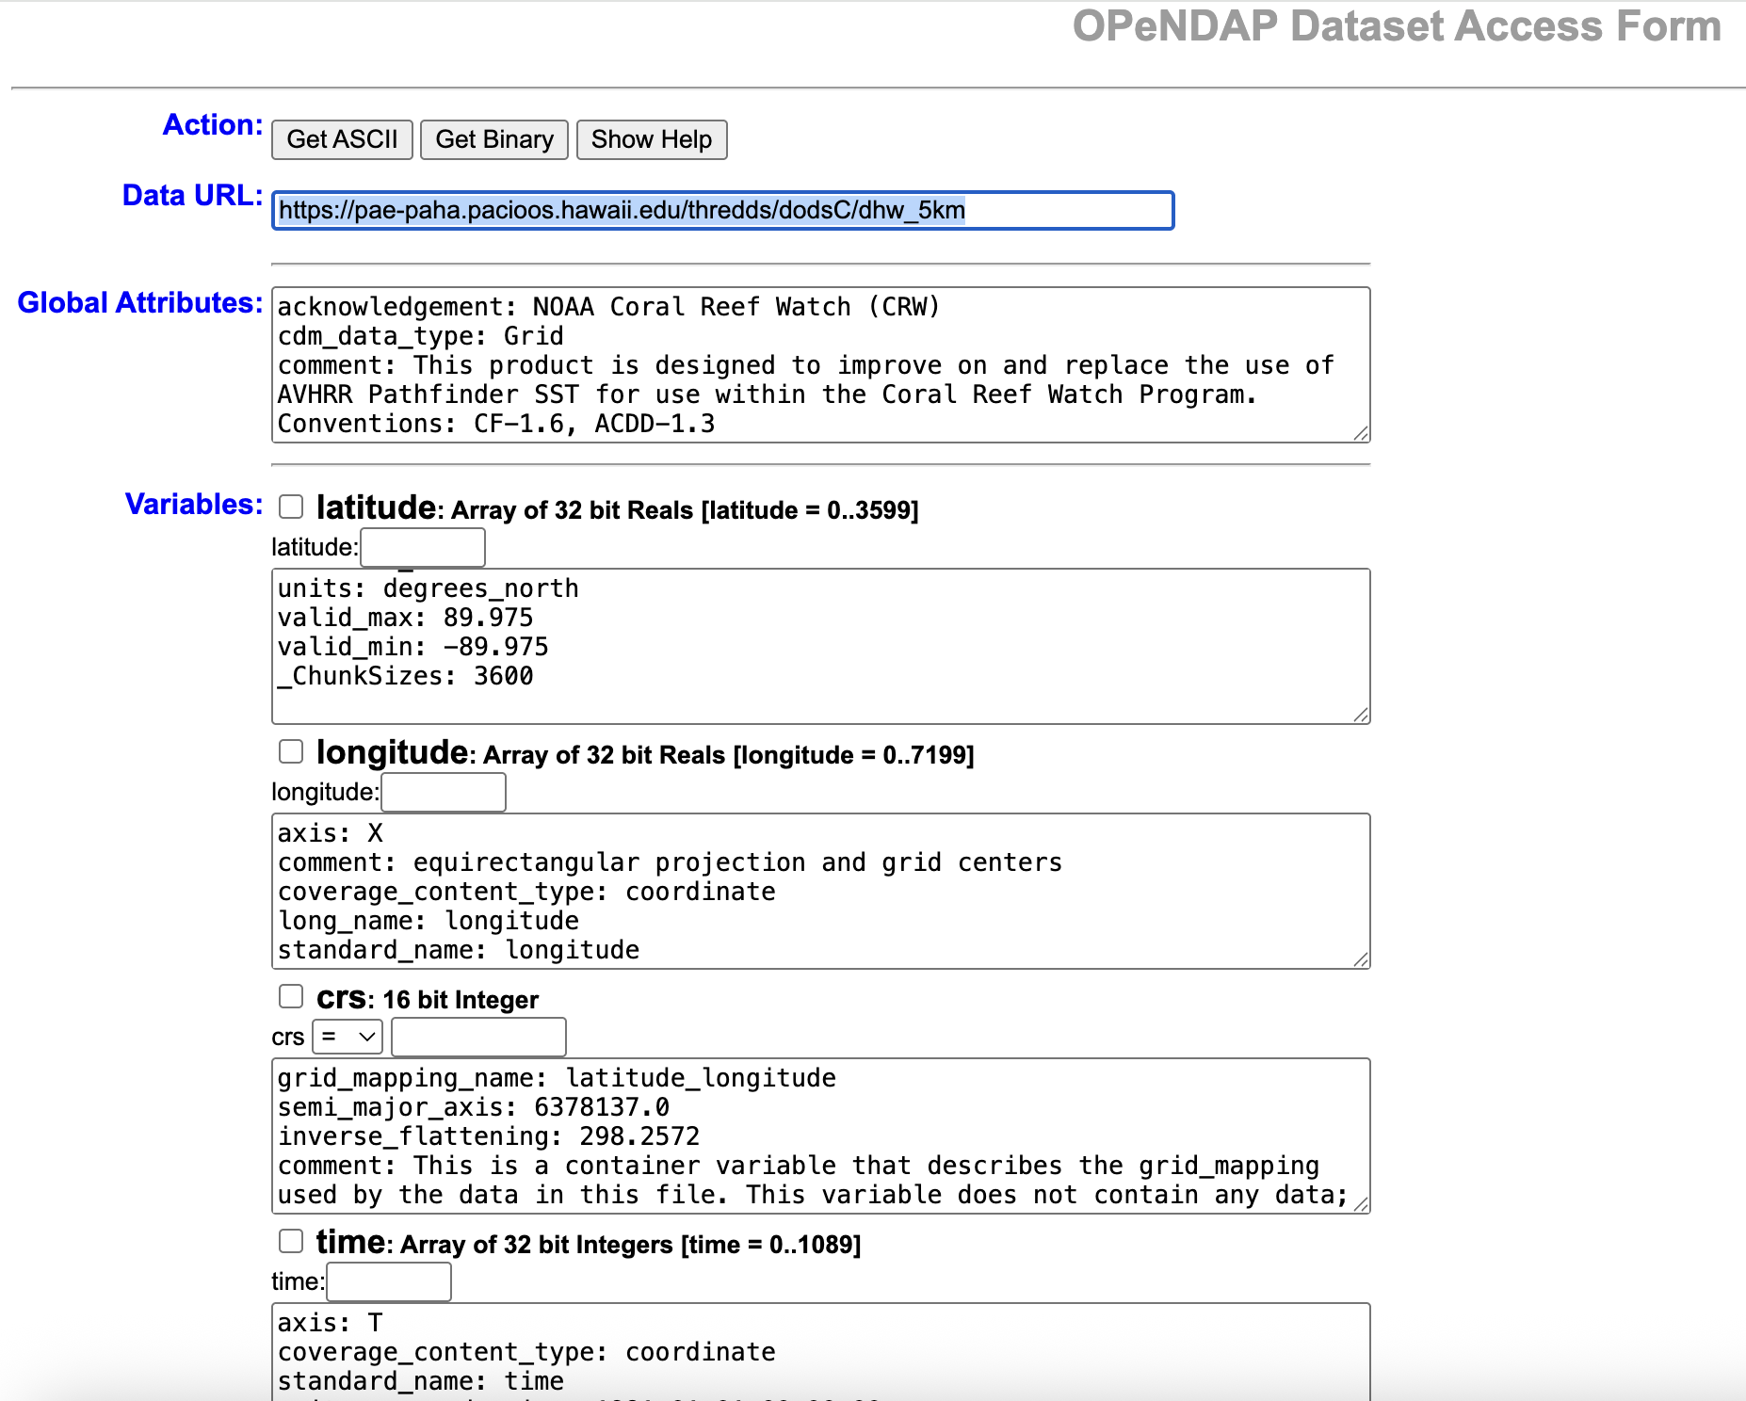Click the OPeNDAP Dataset Access Form heading
Viewport: 1746px width, 1401px height.
[x=1397, y=25]
